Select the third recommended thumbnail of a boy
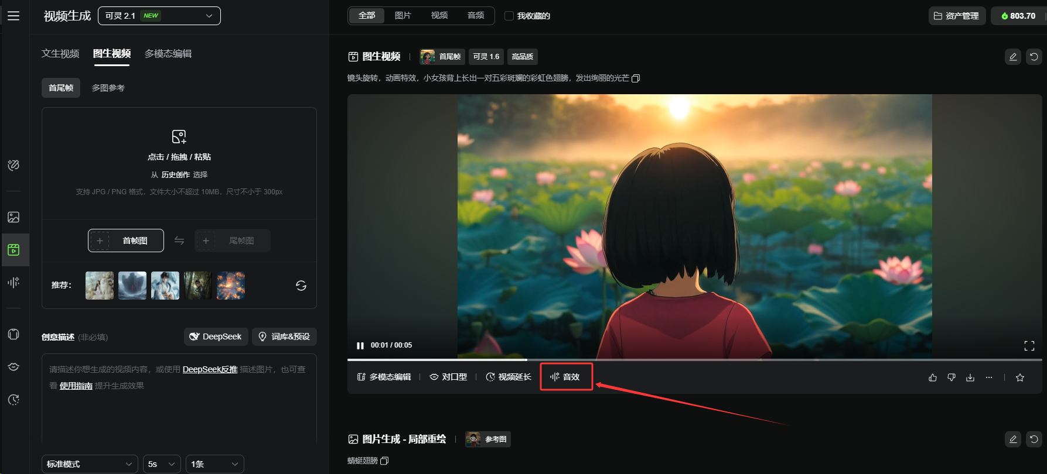 coord(165,286)
